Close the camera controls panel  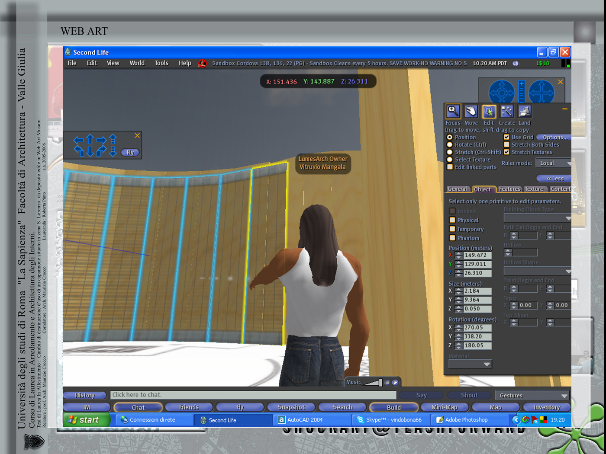[x=561, y=82]
